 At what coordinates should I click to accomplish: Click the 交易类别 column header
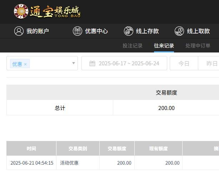tap(78, 149)
